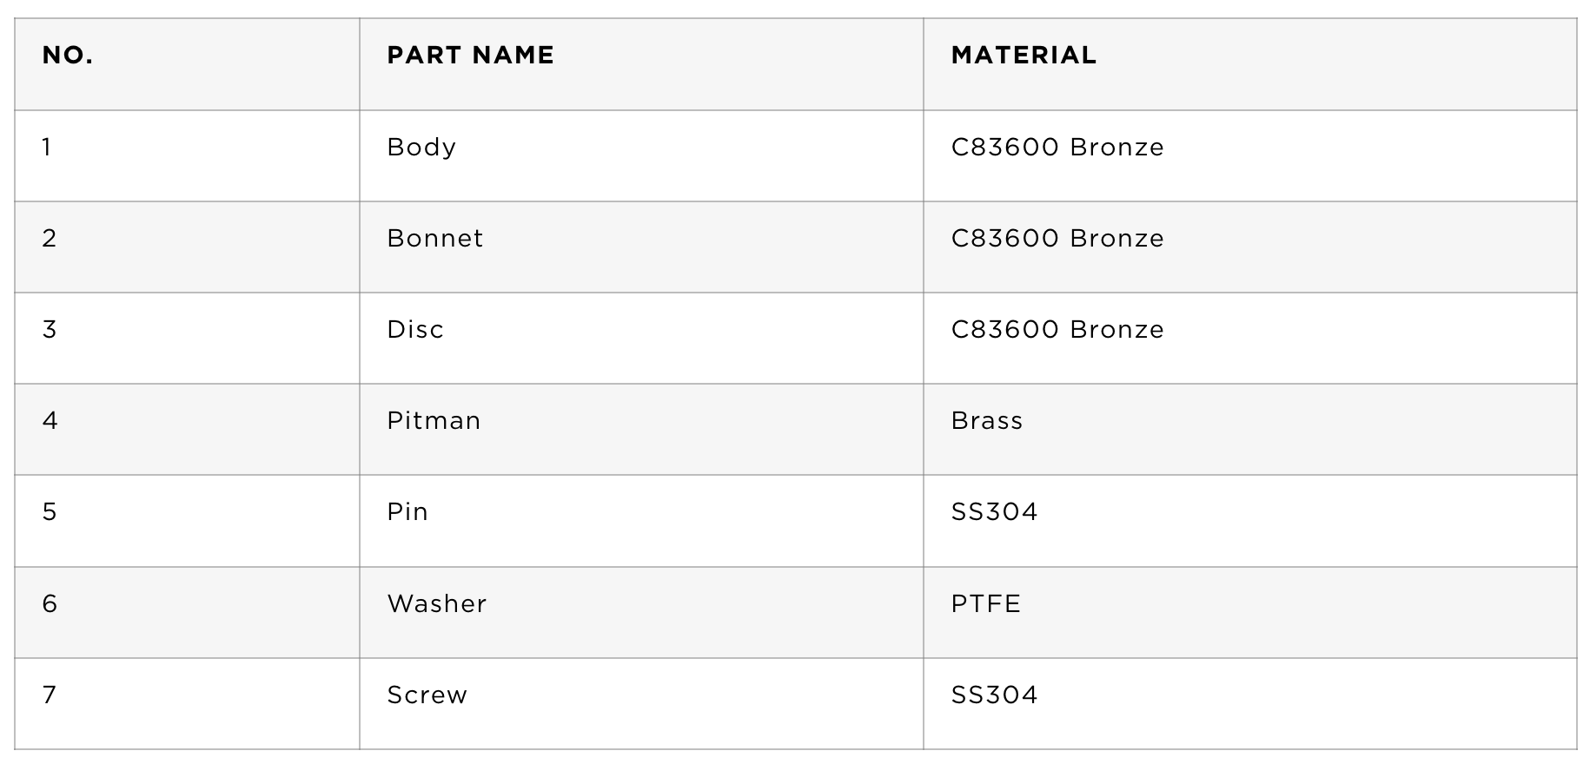This screenshot has height=764, width=1590.
Task: Click the PART NAME column header
Action: [470, 56]
